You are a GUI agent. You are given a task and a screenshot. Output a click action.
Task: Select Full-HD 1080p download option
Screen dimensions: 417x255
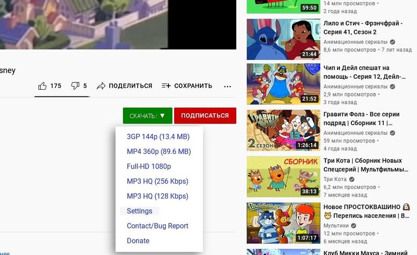(x=149, y=166)
